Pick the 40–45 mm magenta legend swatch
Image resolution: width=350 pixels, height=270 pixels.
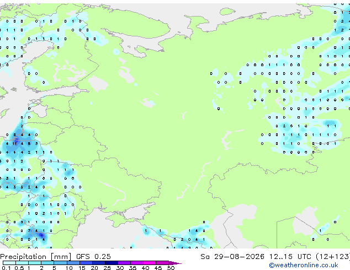pyautogui.click(x=150, y=263)
